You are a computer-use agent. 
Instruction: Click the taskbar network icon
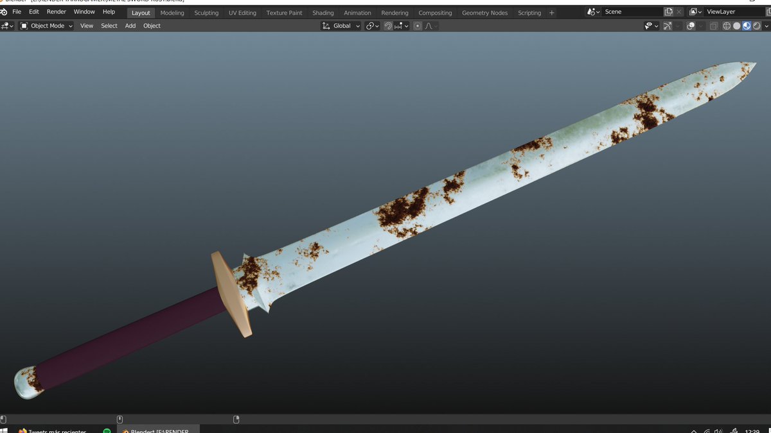(707, 430)
